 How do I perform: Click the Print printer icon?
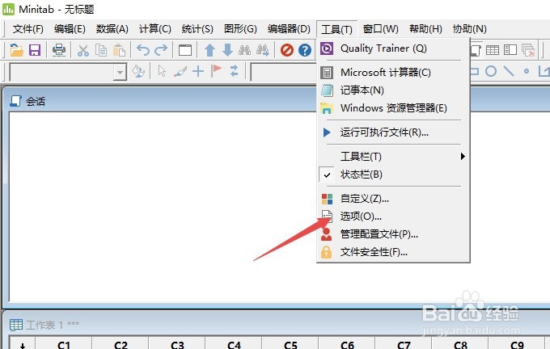(58, 50)
